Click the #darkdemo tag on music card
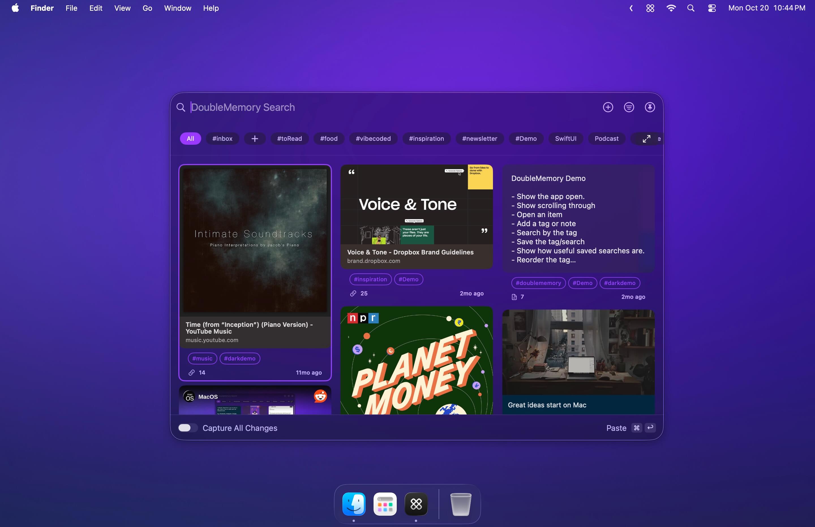 point(239,358)
